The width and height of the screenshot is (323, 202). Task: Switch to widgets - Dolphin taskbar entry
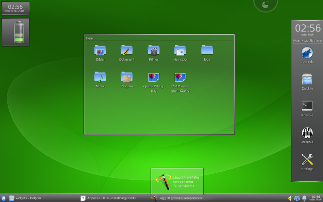25,198
